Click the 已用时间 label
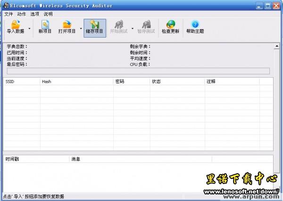 [17, 53]
